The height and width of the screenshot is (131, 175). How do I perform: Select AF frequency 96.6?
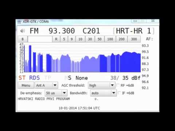145,82
